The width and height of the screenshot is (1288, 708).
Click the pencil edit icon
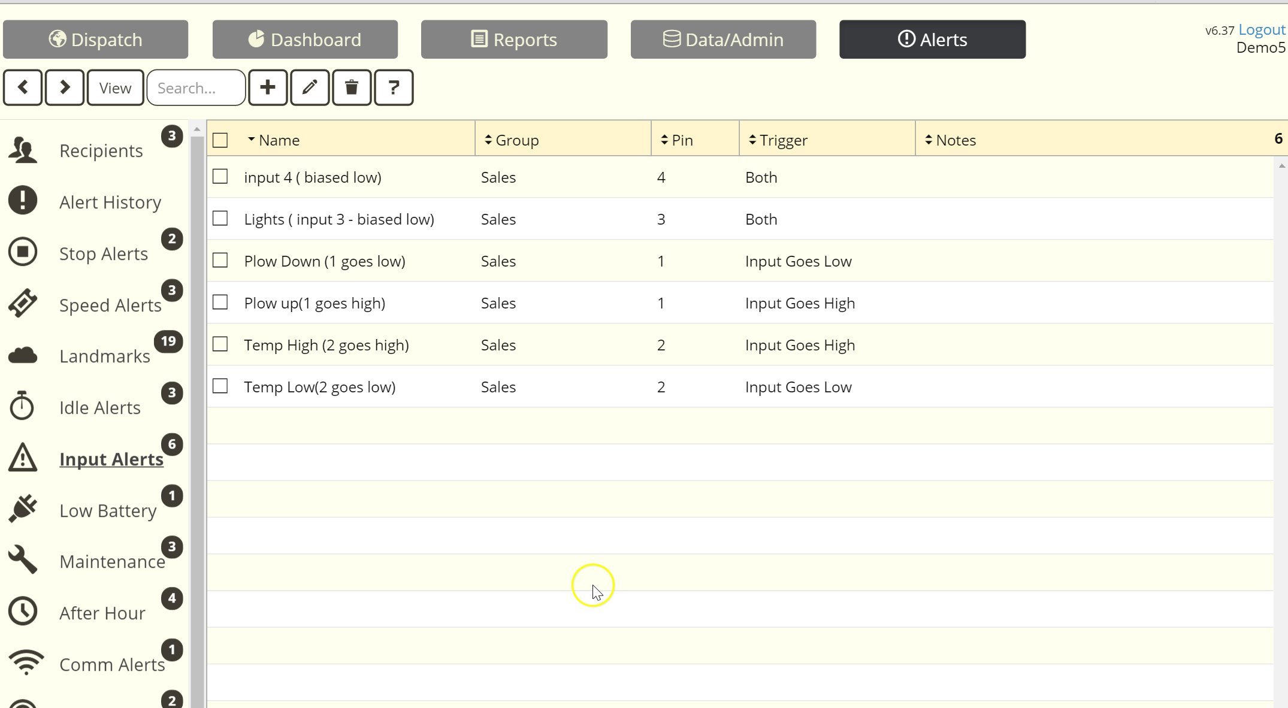tap(310, 87)
